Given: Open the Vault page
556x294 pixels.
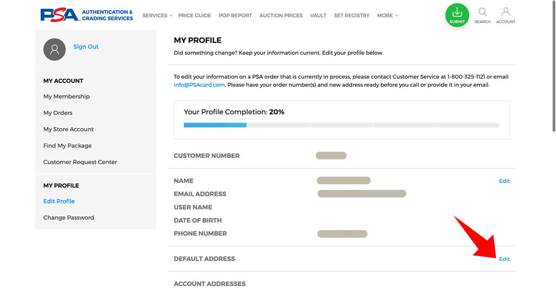Looking at the screenshot, I should coord(318,16).
